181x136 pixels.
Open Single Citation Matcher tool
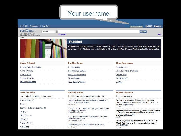[x=77, y=71]
